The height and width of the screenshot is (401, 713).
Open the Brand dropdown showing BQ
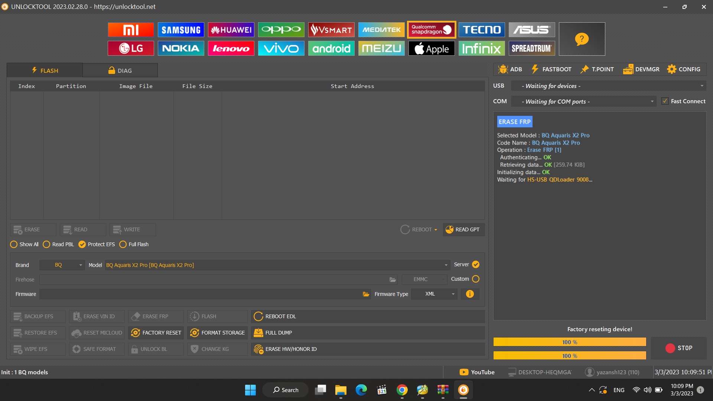pos(62,265)
